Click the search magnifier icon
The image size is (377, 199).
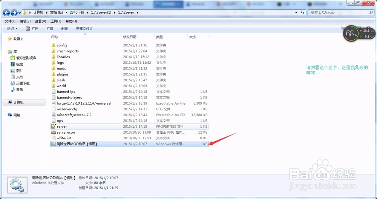pyautogui.click(x=371, y=12)
